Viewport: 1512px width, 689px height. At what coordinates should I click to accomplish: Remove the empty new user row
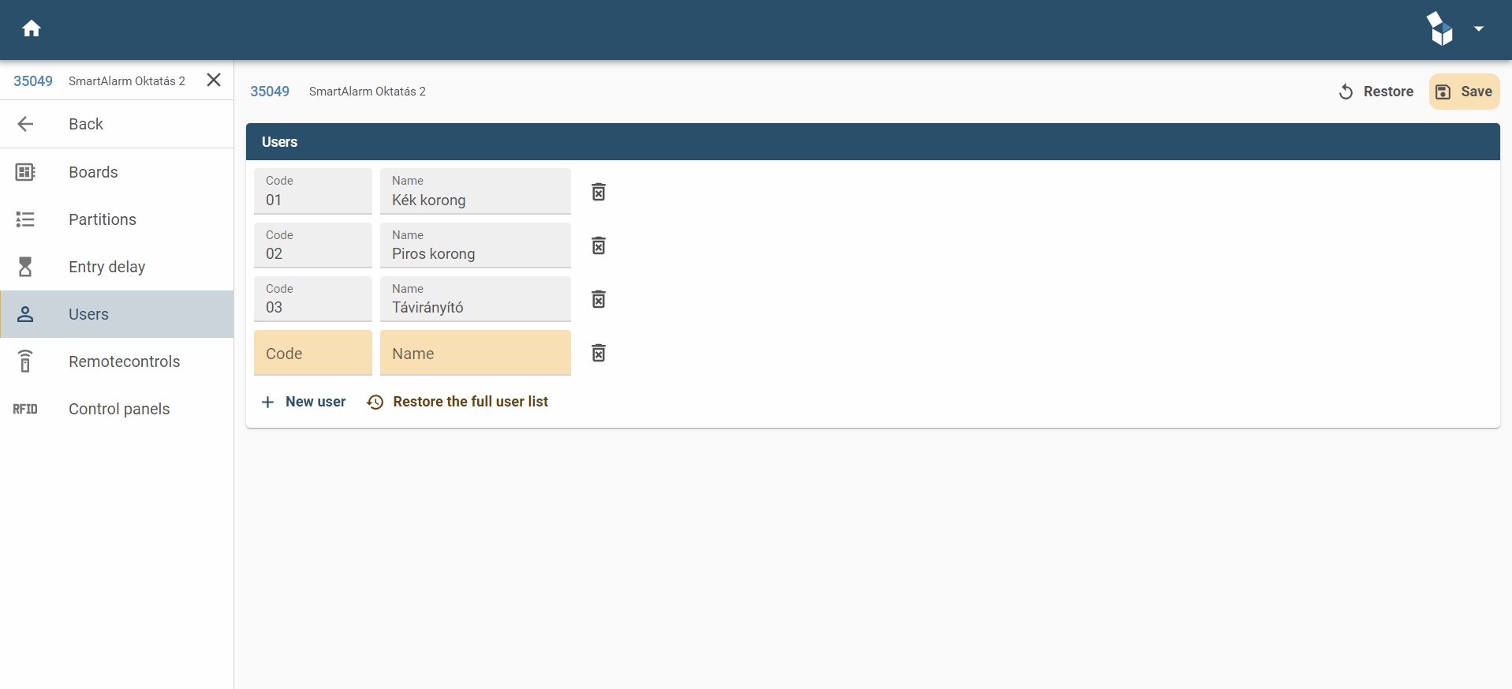tap(599, 353)
